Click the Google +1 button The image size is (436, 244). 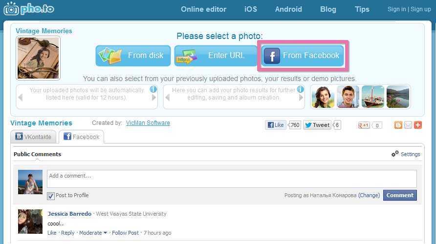(x=364, y=125)
